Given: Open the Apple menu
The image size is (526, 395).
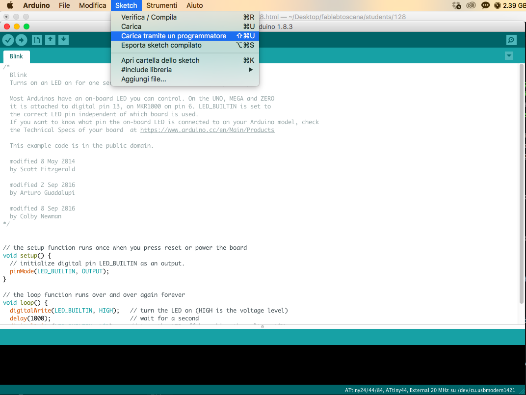Looking at the screenshot, I should click(10, 5).
